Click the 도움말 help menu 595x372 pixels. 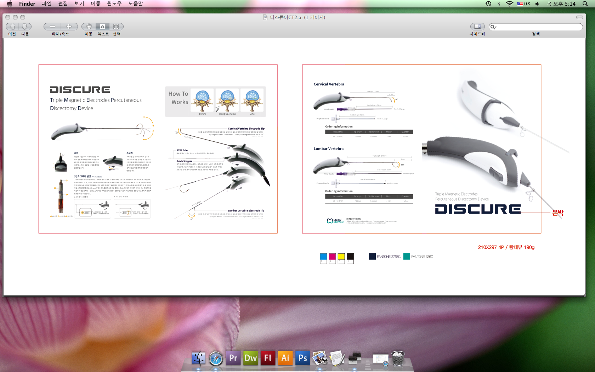tap(135, 4)
